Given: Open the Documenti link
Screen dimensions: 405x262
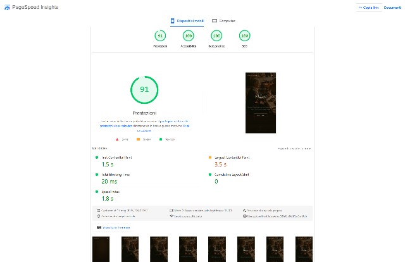Looking at the screenshot, I should 392,8.
